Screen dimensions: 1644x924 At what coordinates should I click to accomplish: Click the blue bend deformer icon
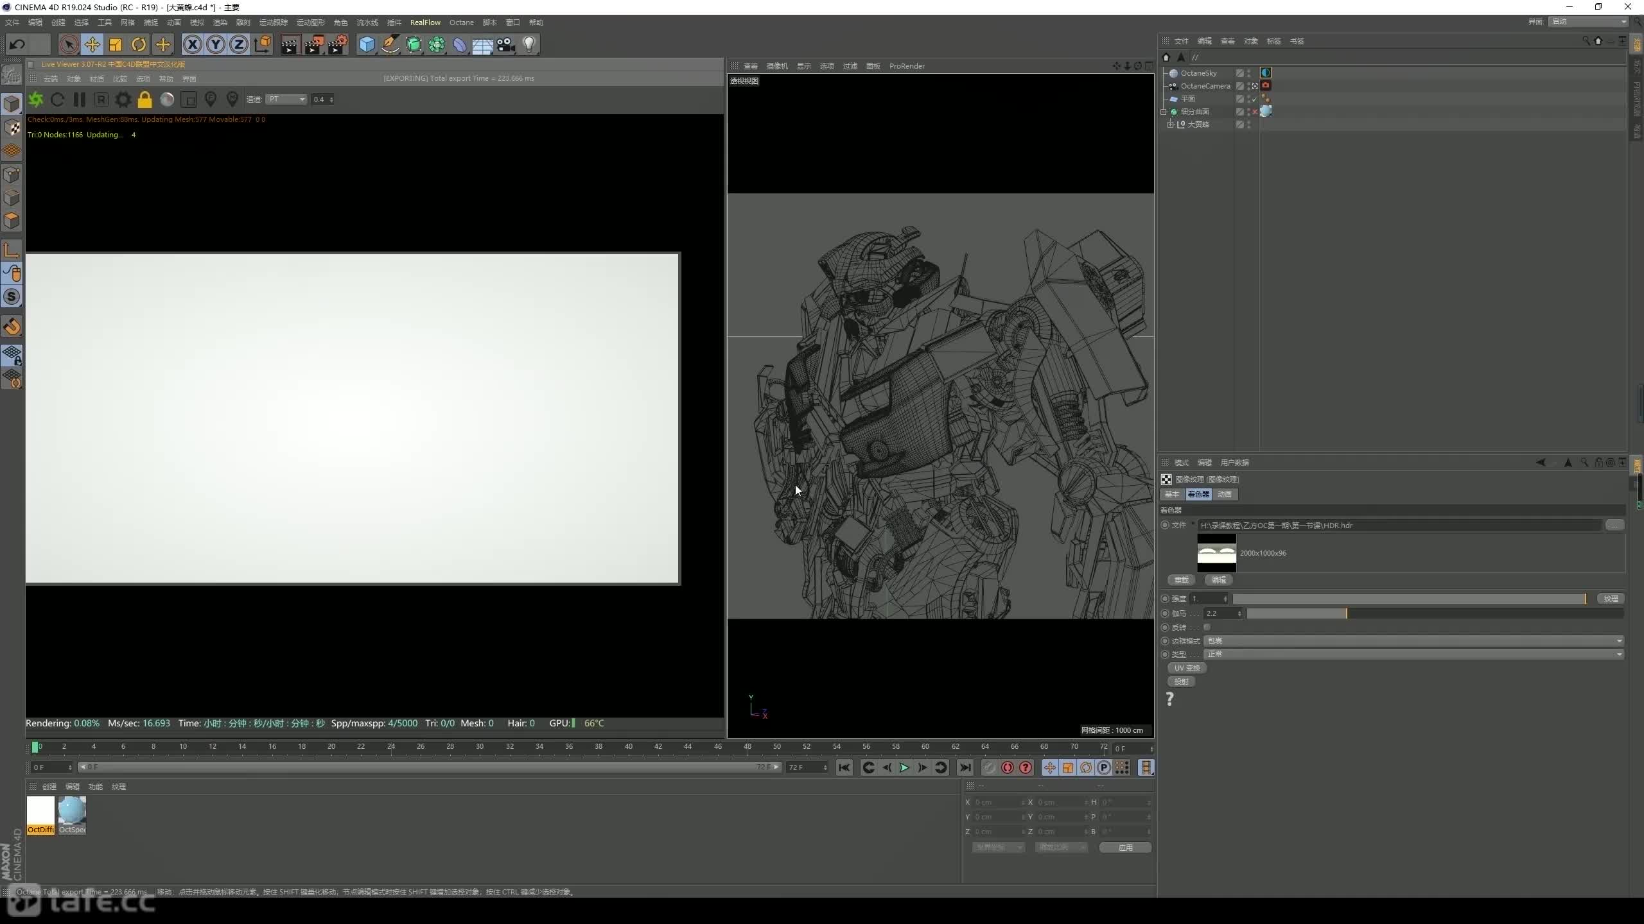coord(460,44)
